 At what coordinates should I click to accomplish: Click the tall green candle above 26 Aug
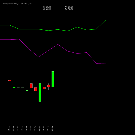[x=53, y=79]
